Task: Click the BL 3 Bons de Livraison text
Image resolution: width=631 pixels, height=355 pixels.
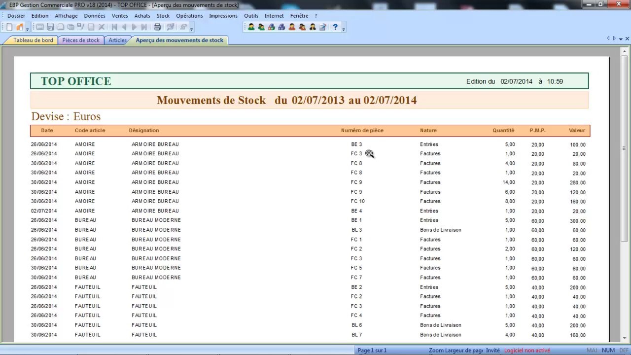Action: [x=440, y=230]
